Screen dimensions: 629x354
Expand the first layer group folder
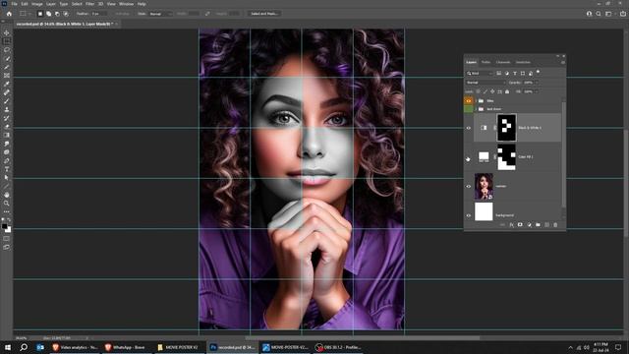(476, 100)
